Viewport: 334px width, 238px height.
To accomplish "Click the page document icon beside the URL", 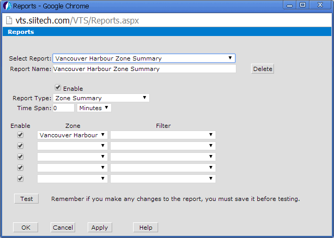I will coord(10,20).
